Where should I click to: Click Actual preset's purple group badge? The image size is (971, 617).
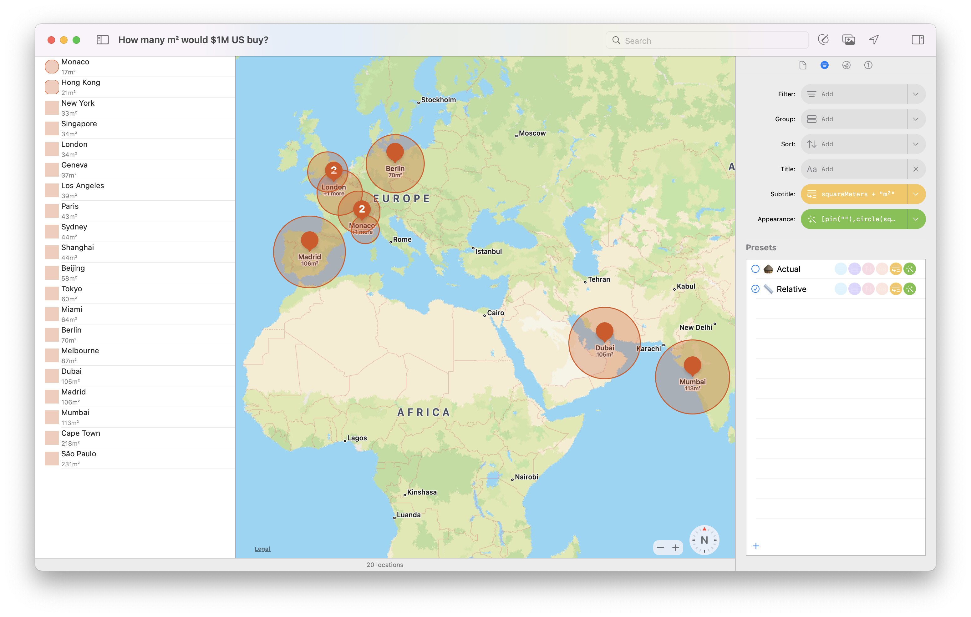(854, 269)
